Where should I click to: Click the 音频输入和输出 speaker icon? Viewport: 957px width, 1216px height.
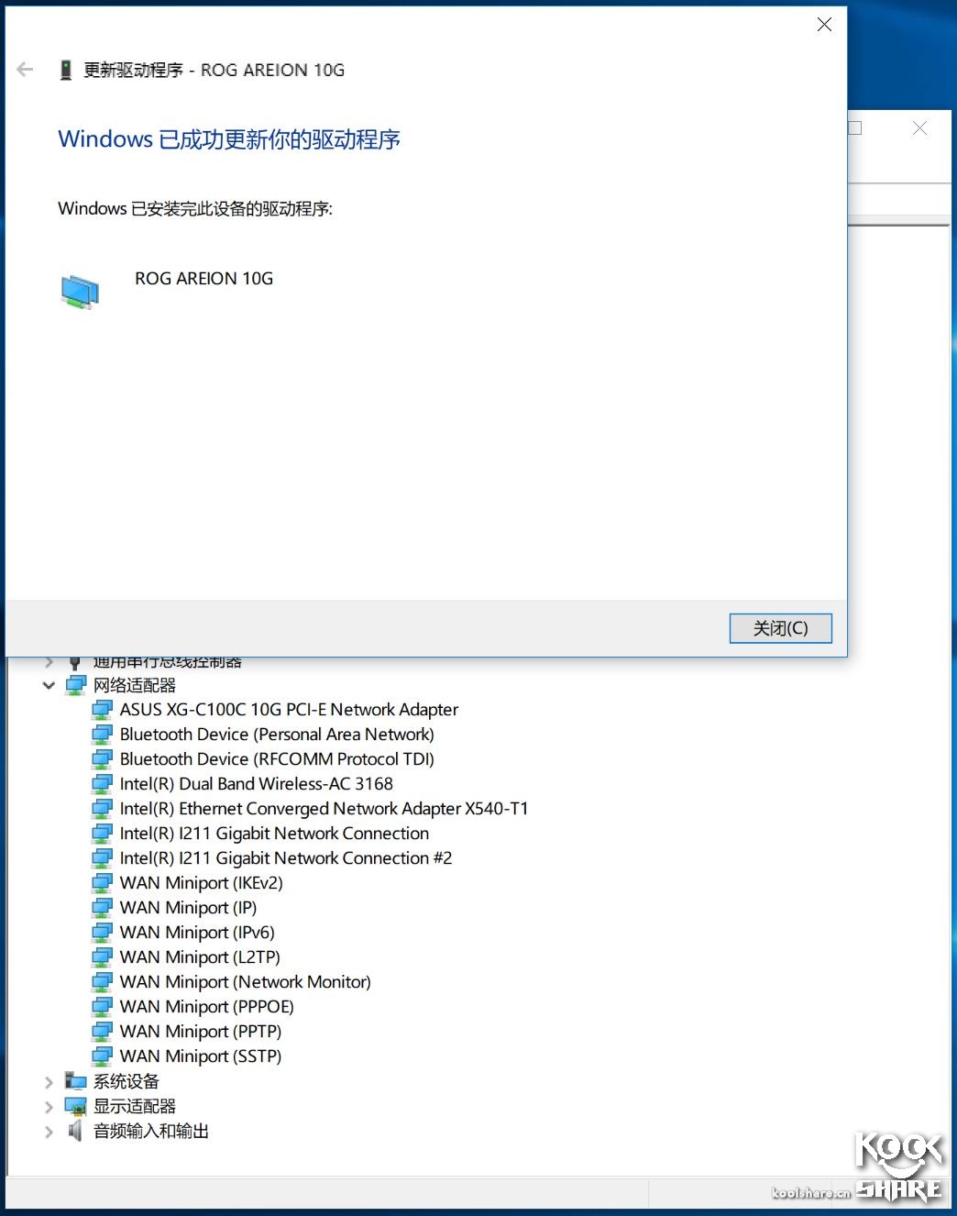click(x=76, y=1132)
